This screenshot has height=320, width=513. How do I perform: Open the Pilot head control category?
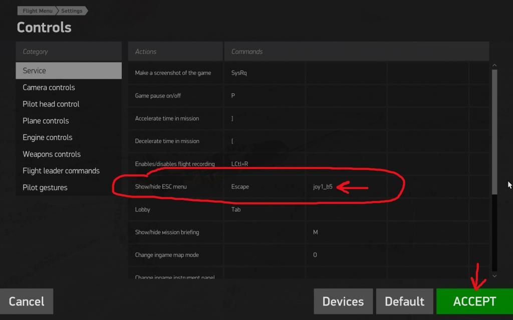tap(51, 104)
